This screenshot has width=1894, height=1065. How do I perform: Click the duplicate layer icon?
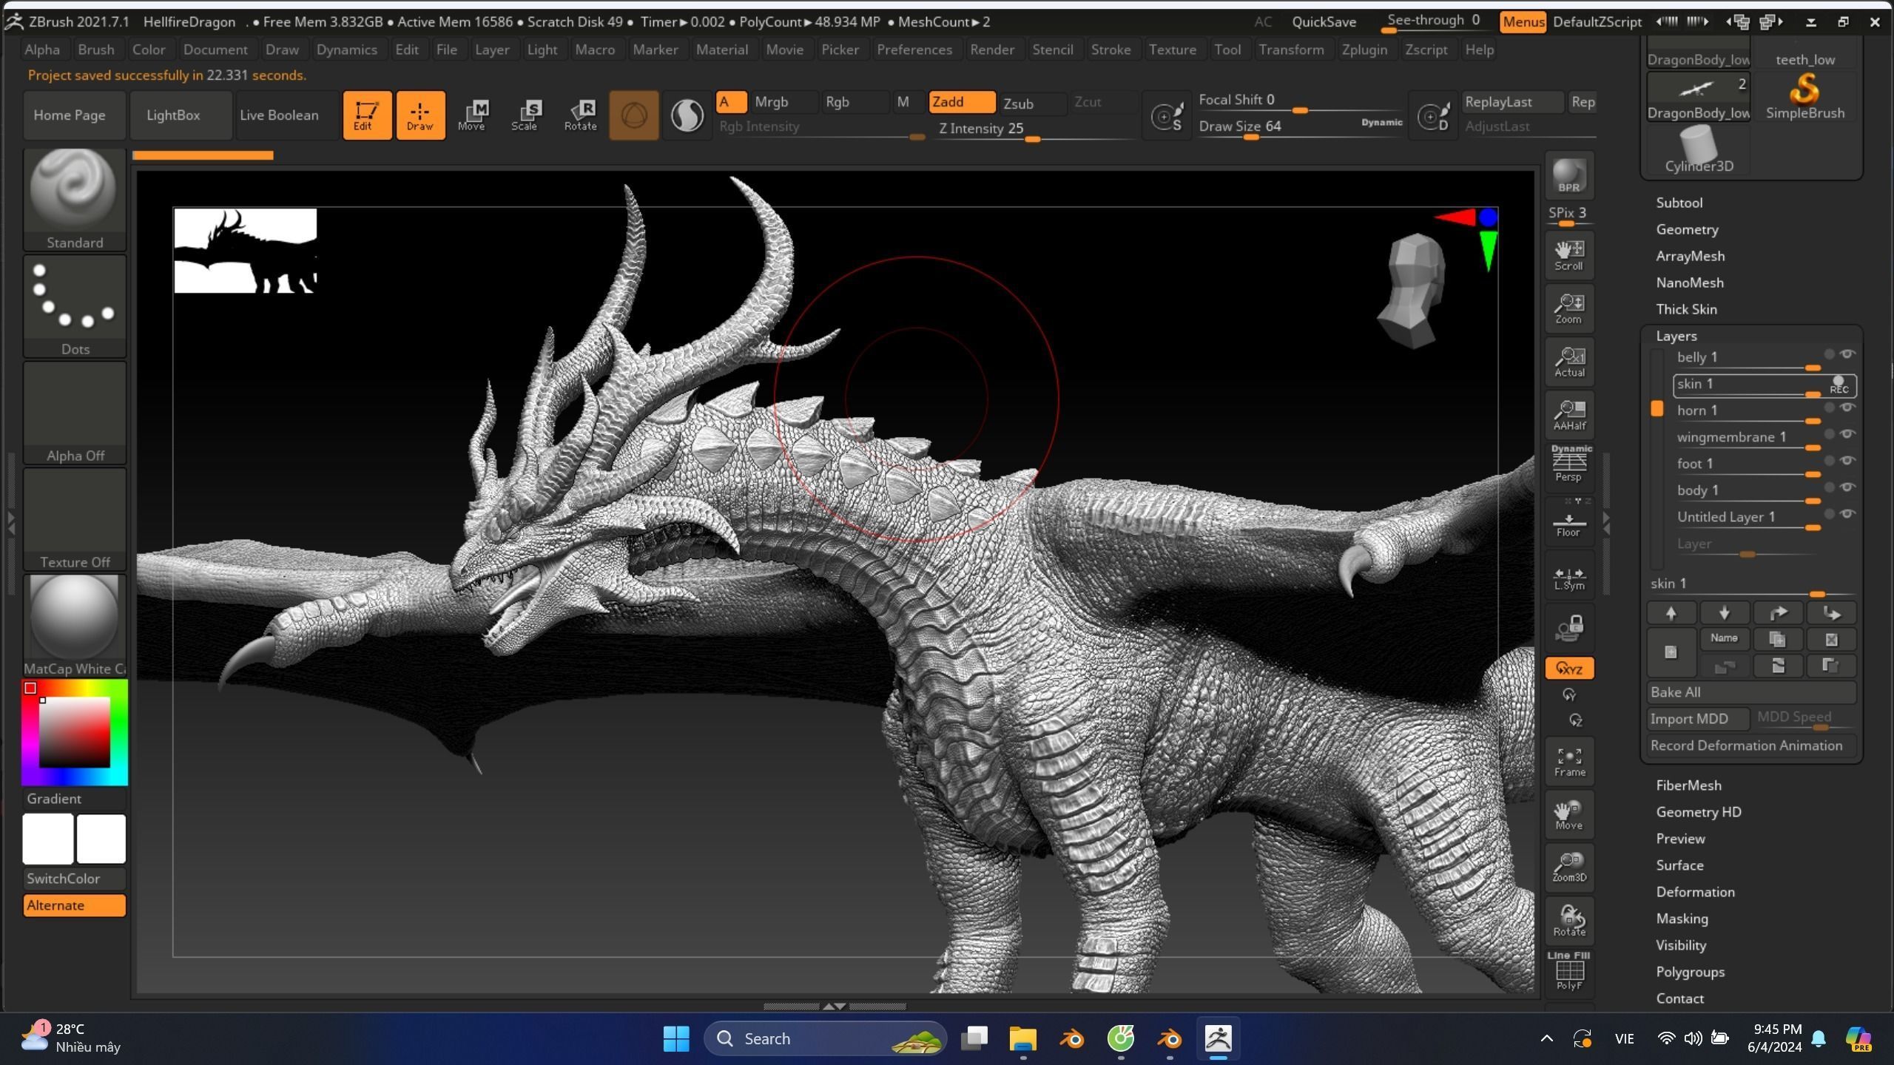(1777, 639)
